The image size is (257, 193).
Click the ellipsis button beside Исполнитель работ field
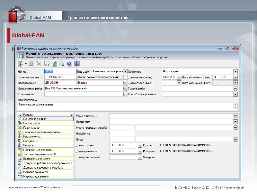(125, 88)
